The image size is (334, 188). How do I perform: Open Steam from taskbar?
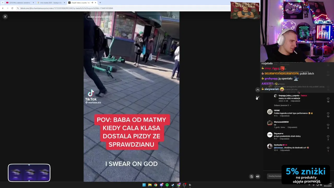coord(173,185)
